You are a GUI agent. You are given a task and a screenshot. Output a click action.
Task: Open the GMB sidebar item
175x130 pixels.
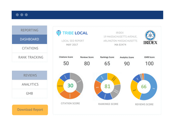(x=30, y=94)
